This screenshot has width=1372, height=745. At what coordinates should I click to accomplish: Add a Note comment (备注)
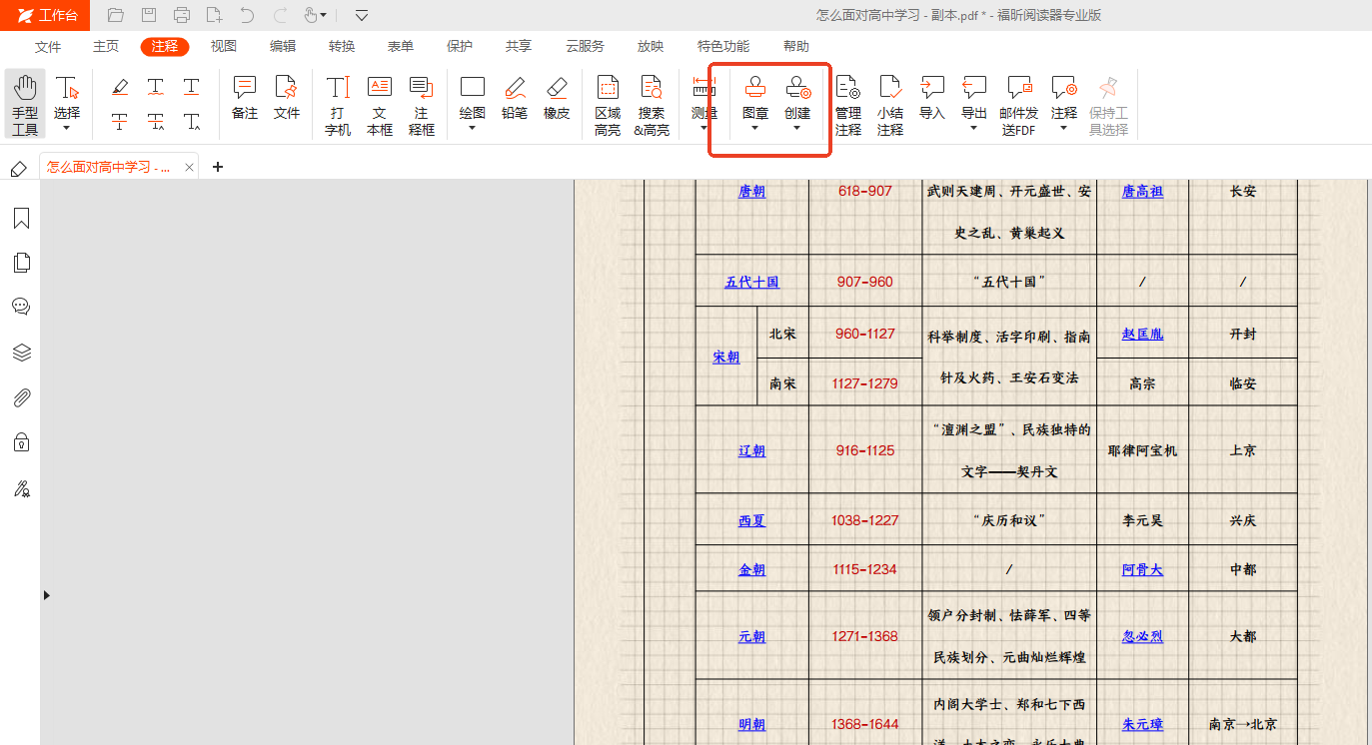(x=245, y=98)
